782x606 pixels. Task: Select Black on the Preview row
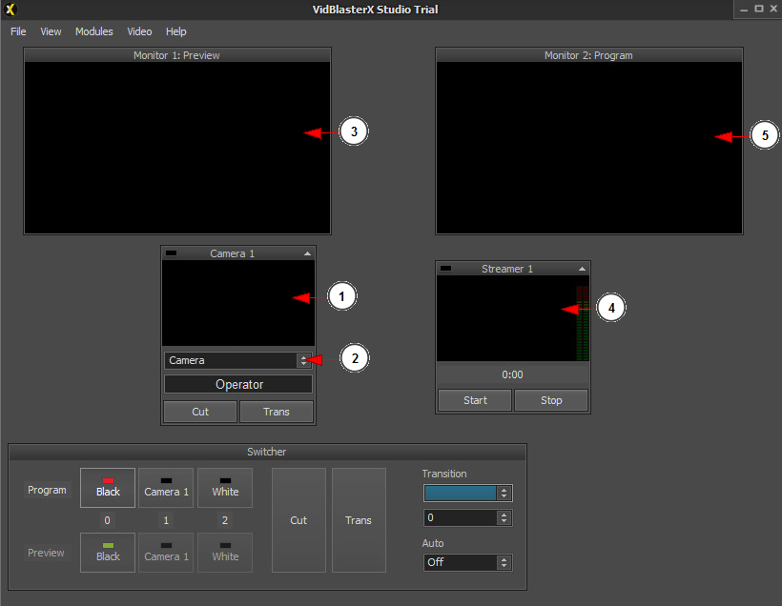pyautogui.click(x=108, y=553)
